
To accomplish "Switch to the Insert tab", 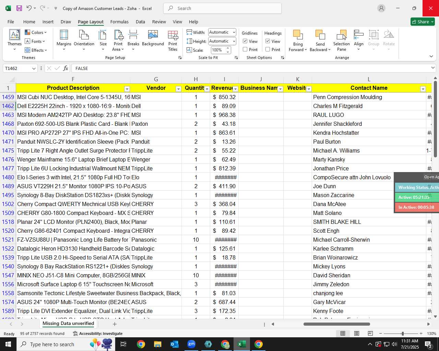I will tap(48, 22).
